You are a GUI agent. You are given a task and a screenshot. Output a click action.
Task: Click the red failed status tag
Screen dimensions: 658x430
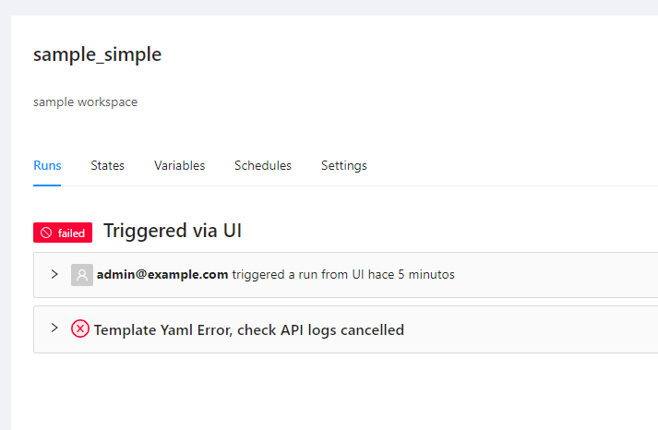click(x=63, y=233)
